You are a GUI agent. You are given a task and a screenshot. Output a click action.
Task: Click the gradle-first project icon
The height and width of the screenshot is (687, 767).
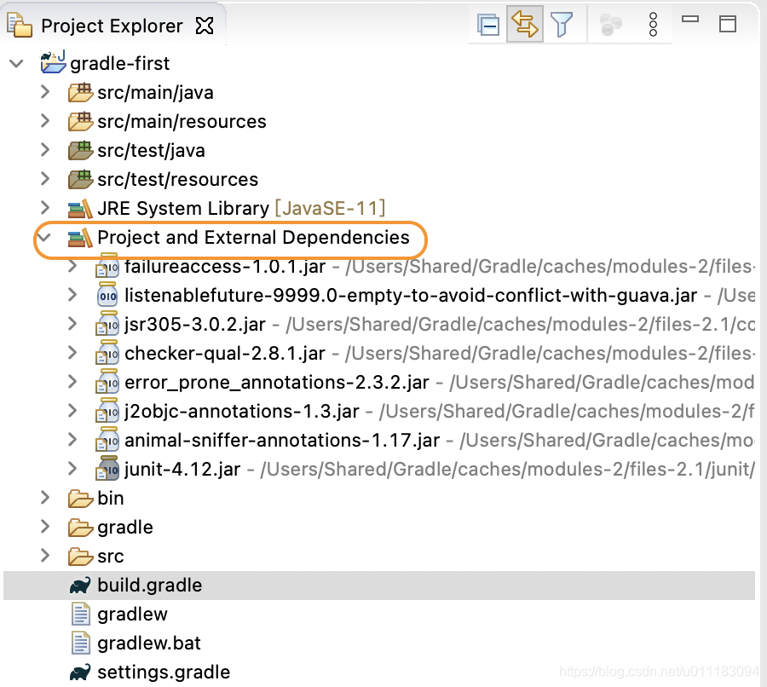pos(54,62)
